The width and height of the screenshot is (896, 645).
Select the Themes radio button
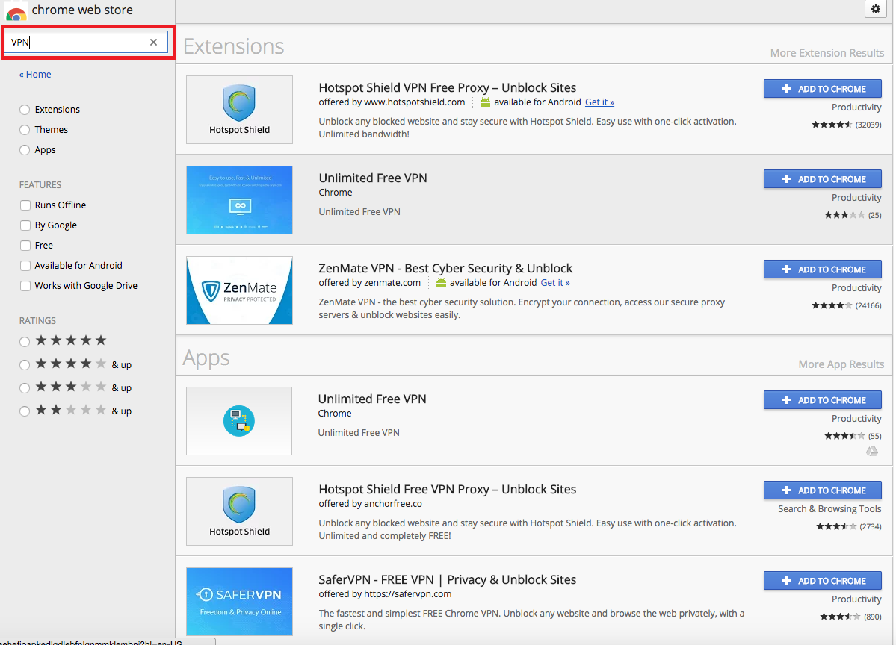pos(25,130)
